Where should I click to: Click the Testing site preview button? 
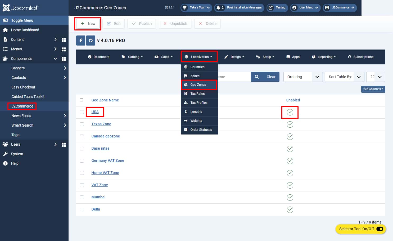tap(277, 8)
